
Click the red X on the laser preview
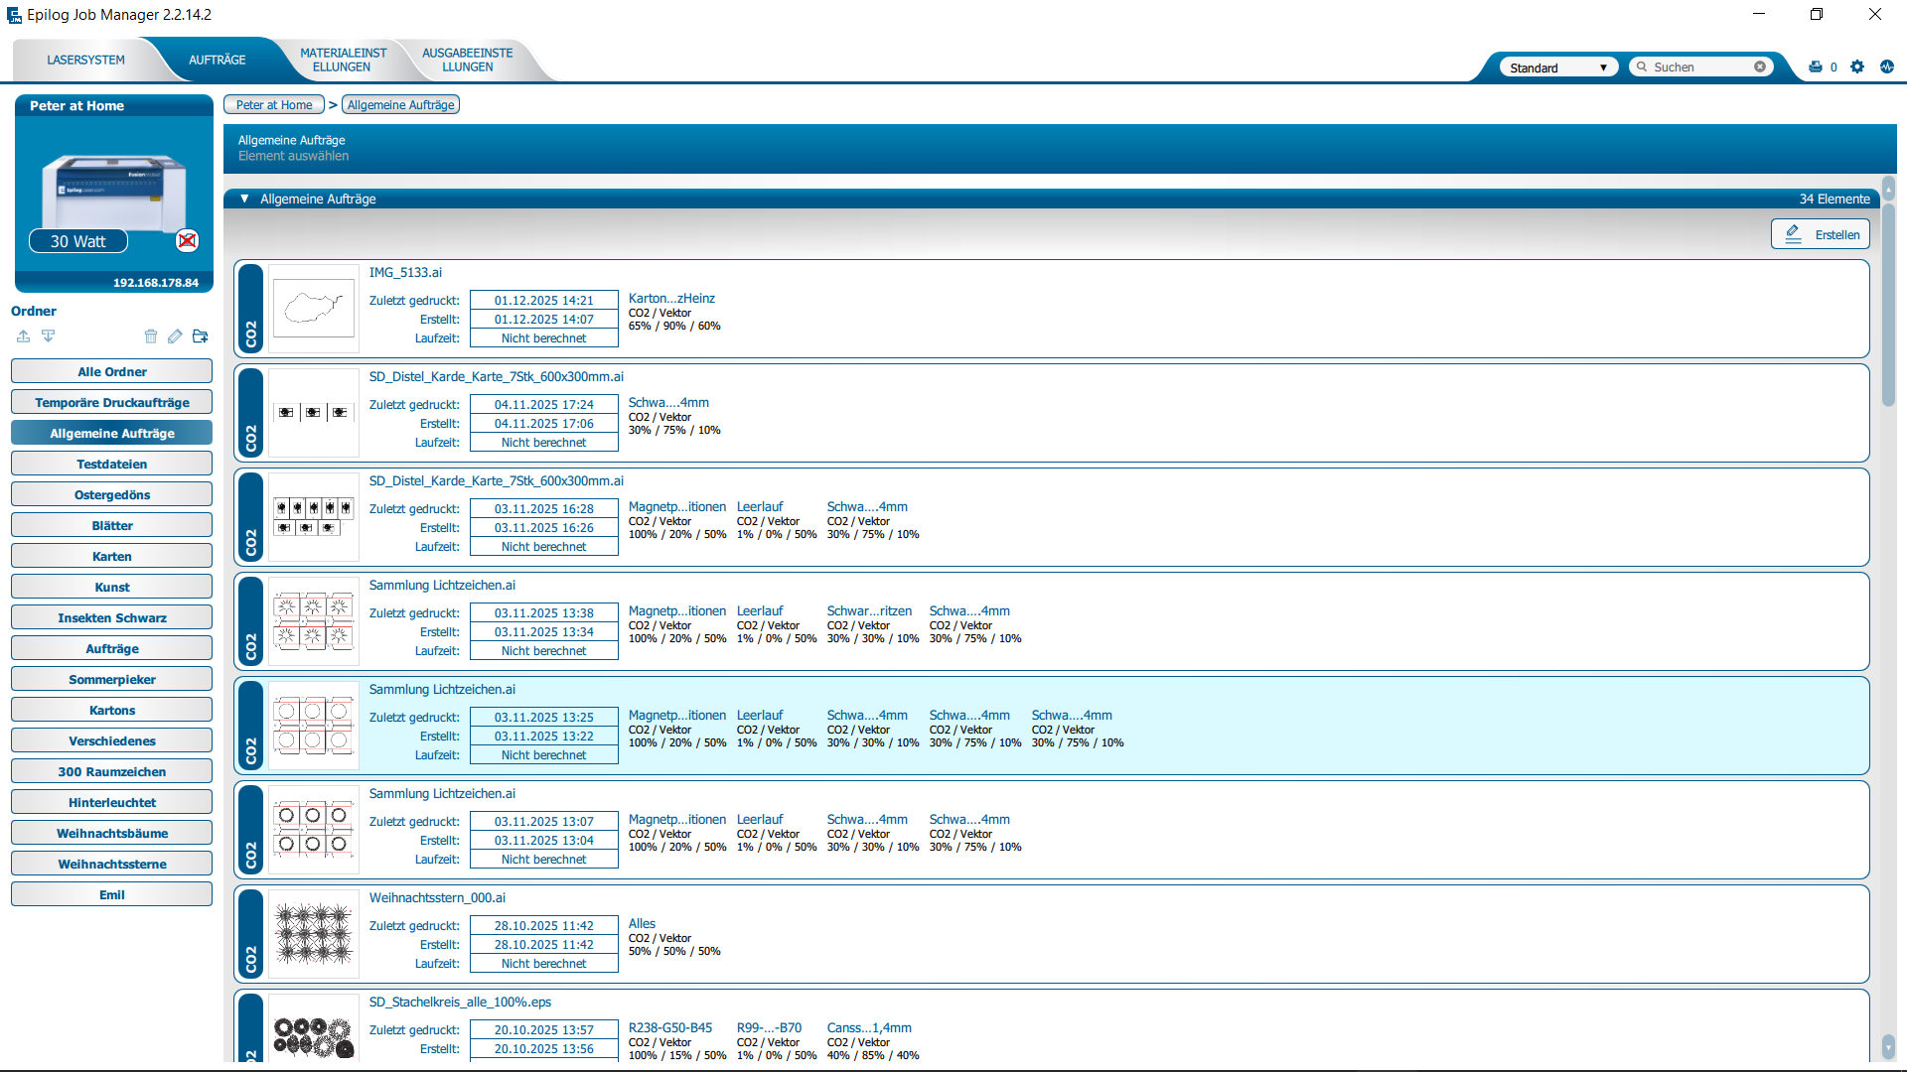186,240
